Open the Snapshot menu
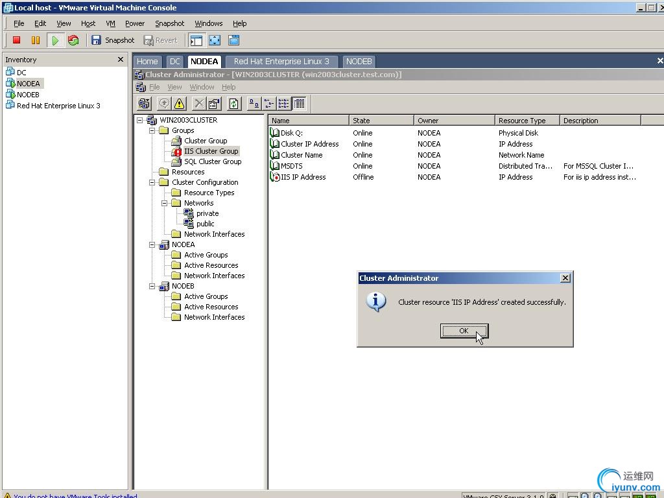The height and width of the screenshot is (498, 664). click(x=169, y=23)
